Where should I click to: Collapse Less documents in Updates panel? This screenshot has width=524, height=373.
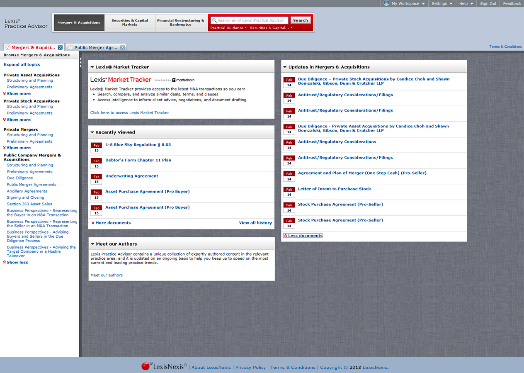click(303, 236)
